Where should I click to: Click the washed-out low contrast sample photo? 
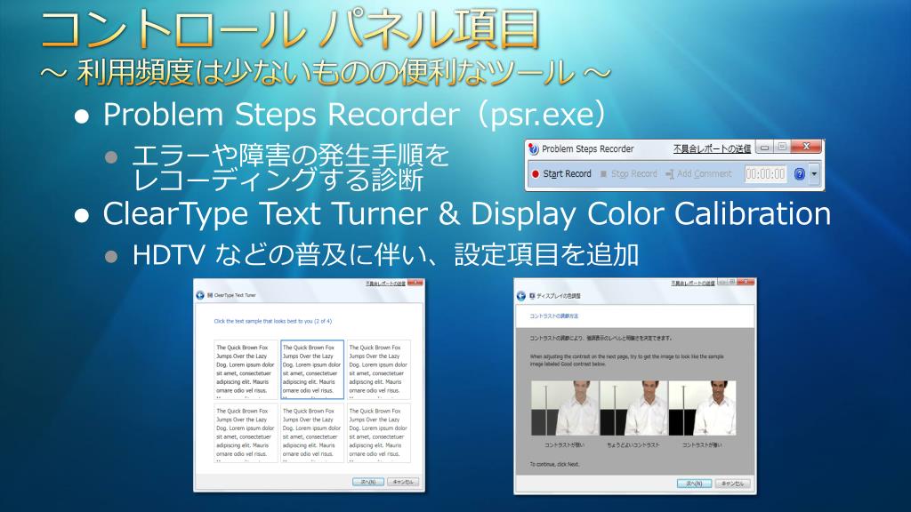[x=565, y=408]
